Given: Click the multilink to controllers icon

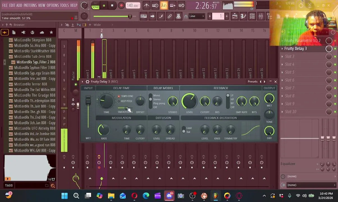Looking at the screenshot, I should [x=178, y=16].
